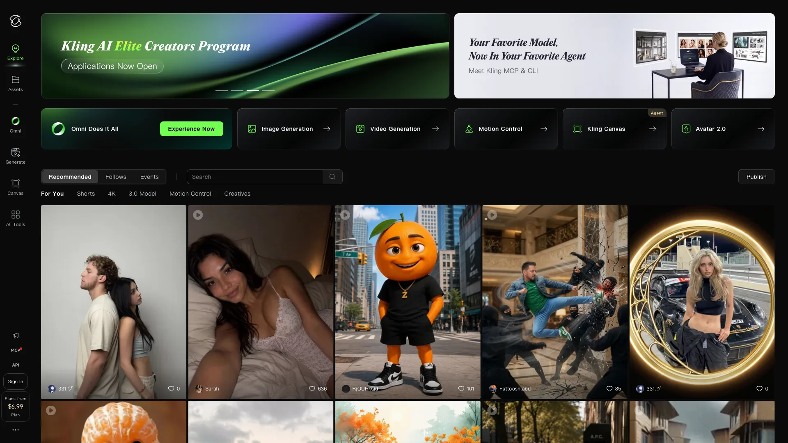Like the race car post heart
Image resolution: width=788 pixels, height=443 pixels.
[759, 388]
